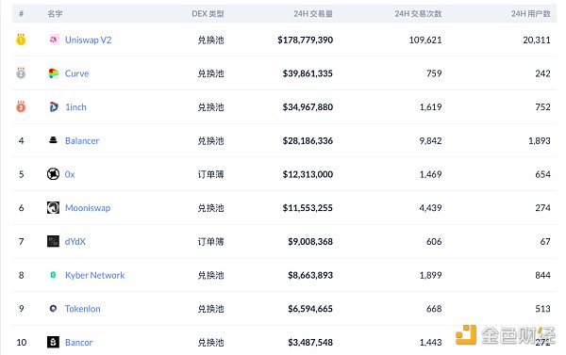Click the Mooniswap logo icon
This screenshot has width=566, height=355.
tap(53, 207)
